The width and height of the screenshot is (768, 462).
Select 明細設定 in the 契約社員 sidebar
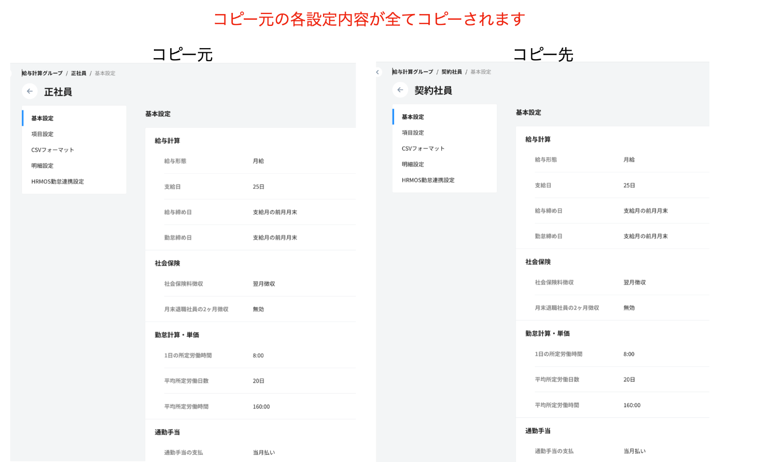(413, 164)
